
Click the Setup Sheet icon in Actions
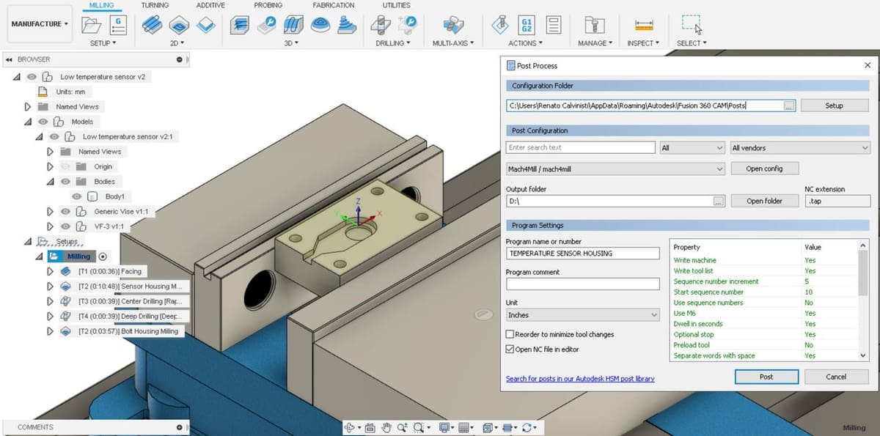coord(554,25)
